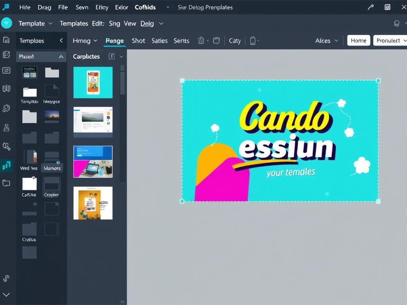Image resolution: width=407 pixels, height=305 pixels.
Task: Click the sidebar folder icon
Action: (x=6, y=183)
